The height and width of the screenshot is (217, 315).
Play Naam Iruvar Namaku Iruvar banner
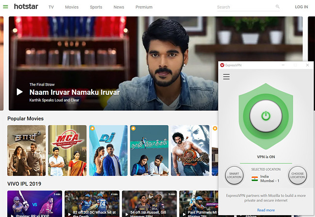pos(19,92)
